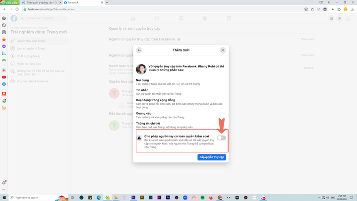
Task: Open Spotify from the taskbar
Action: 202,198
